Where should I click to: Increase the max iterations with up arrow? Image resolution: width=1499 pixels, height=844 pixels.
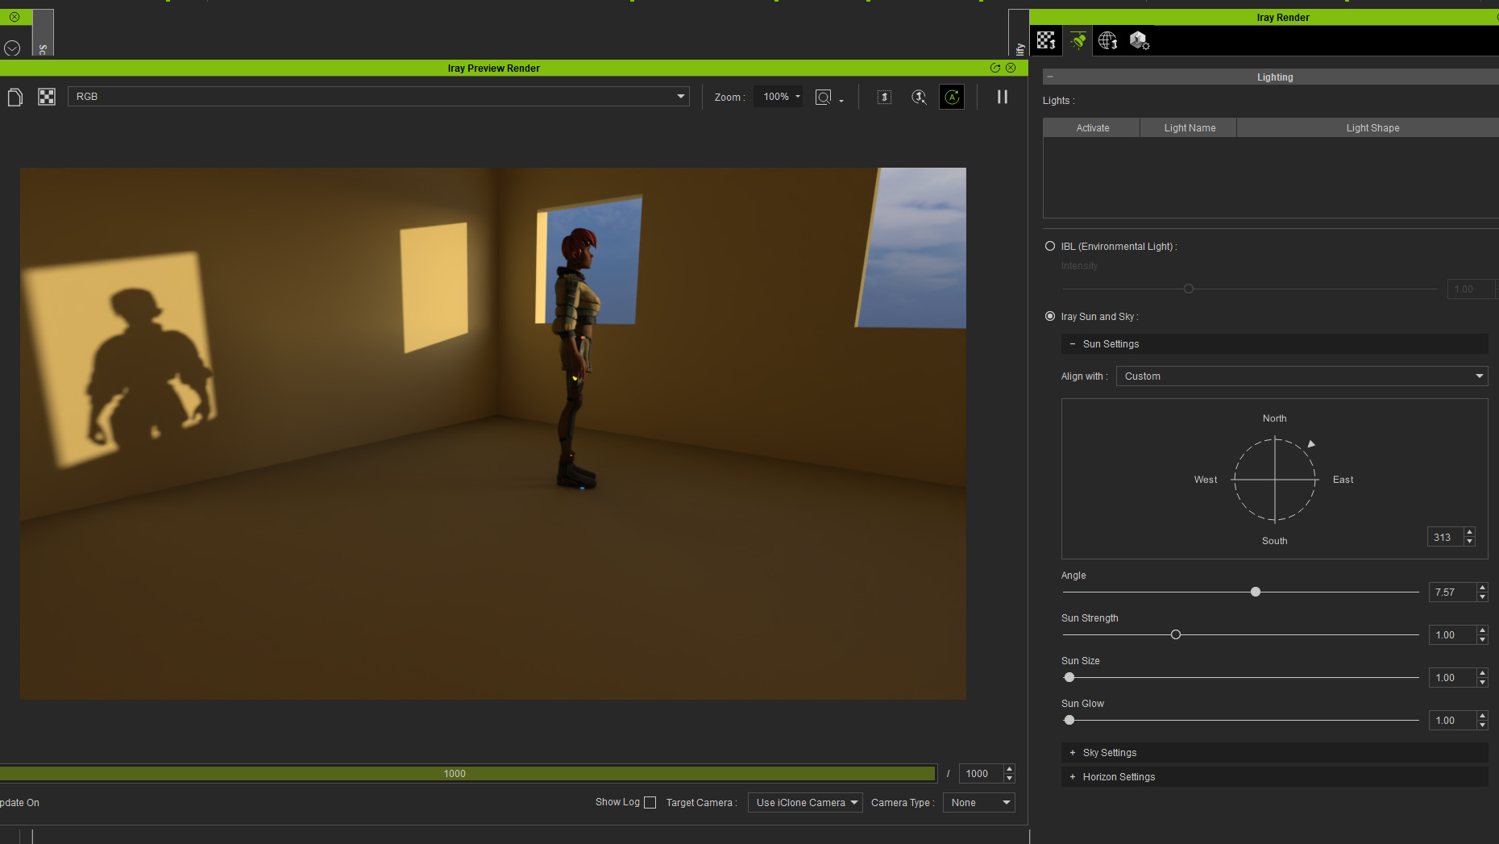tap(1010, 769)
